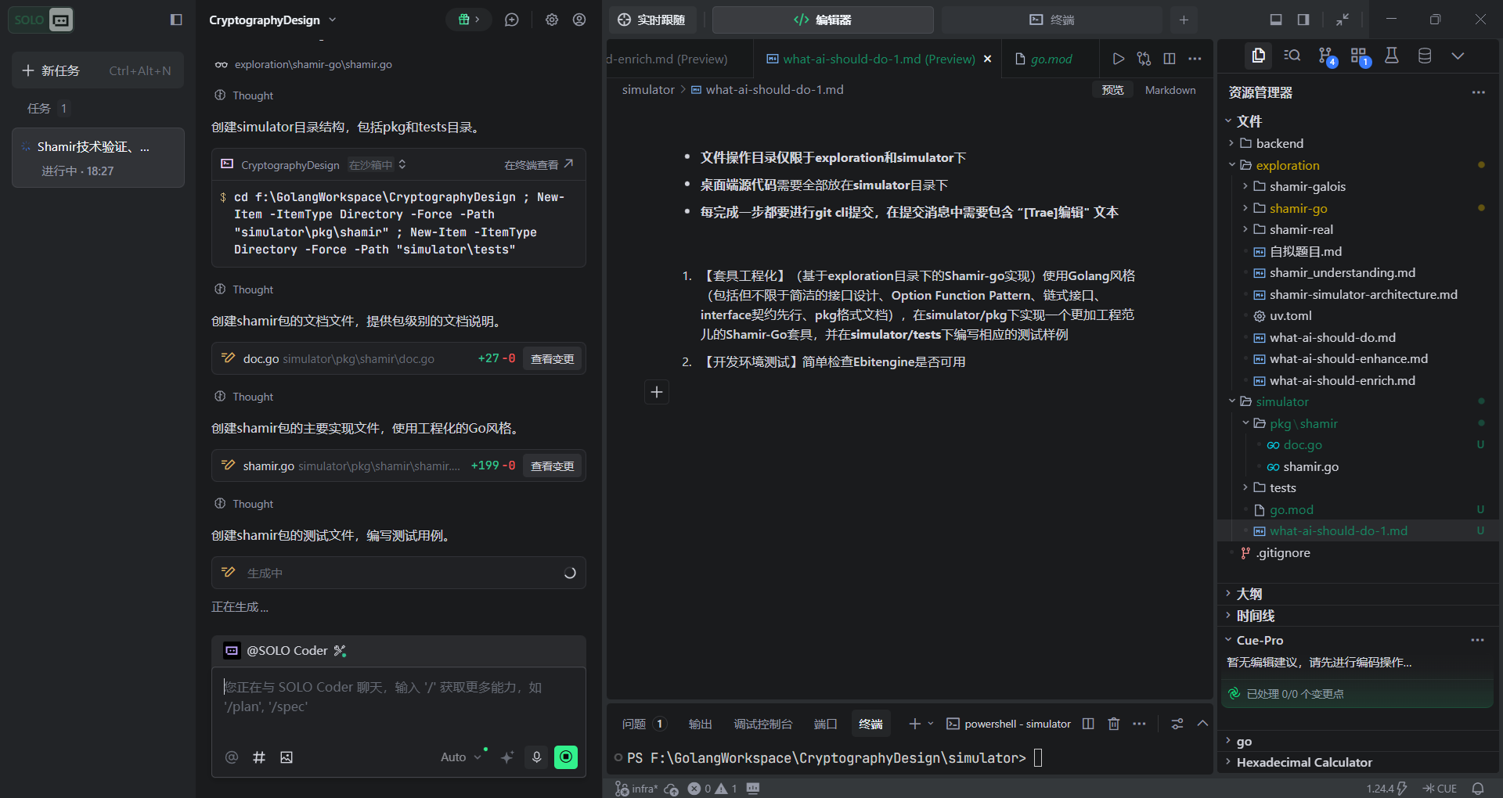This screenshot has width=1503, height=798.
Task: Toggle the left sidebar panel icon
Action: (x=176, y=20)
